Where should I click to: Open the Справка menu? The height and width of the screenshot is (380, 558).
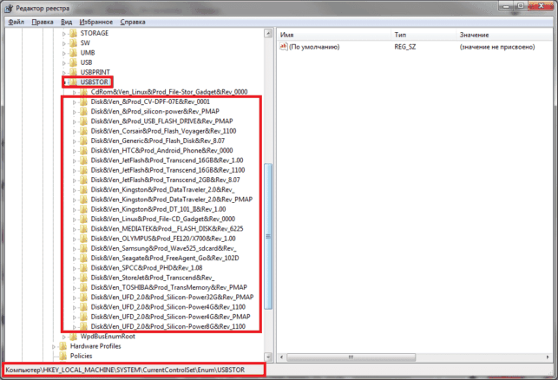133,22
